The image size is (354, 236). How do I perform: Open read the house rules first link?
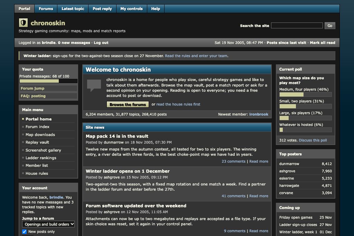pos(178,104)
